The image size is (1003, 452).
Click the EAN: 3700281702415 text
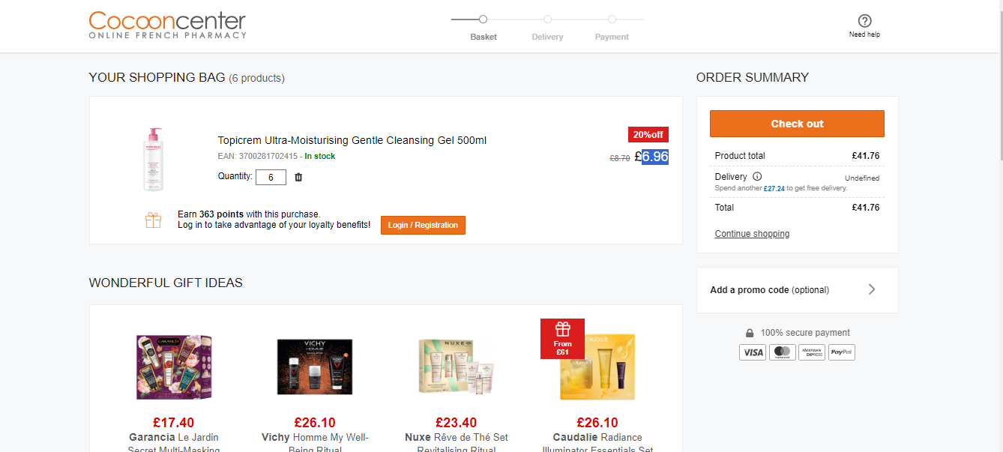click(x=257, y=156)
